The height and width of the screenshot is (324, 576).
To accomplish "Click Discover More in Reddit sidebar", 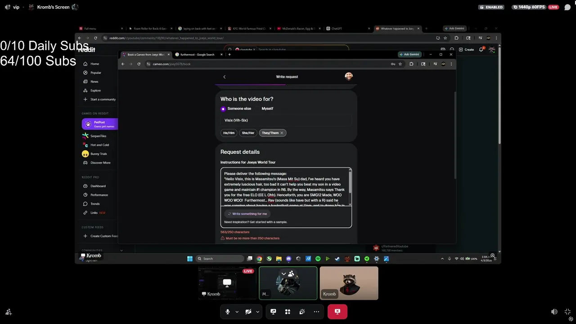I will 99,163.
